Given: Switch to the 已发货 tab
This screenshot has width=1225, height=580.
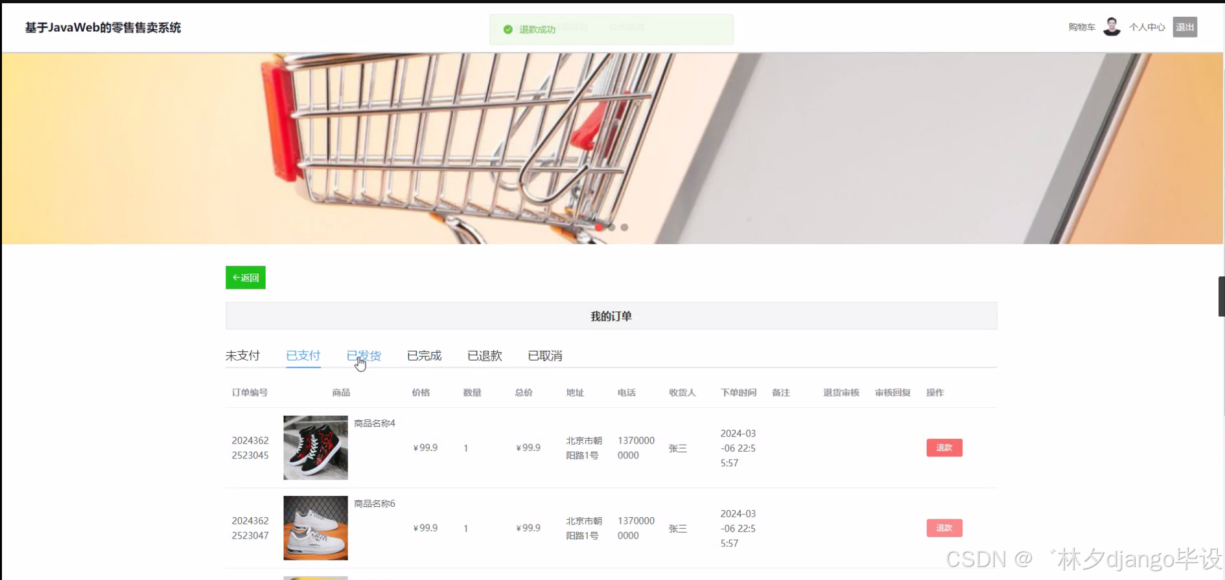Looking at the screenshot, I should pos(364,355).
